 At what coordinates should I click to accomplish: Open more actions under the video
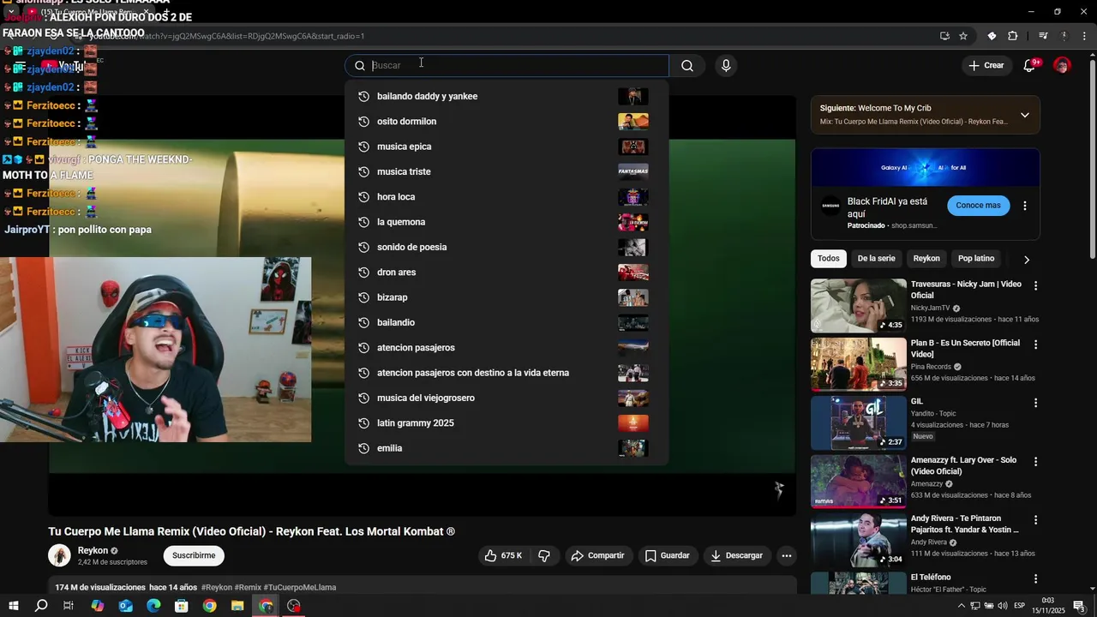(x=786, y=555)
